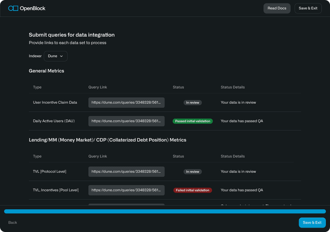Screen dimensions: 330x232
Task: Select the Daily Active Users (DAU) label
Action: coord(54,121)
